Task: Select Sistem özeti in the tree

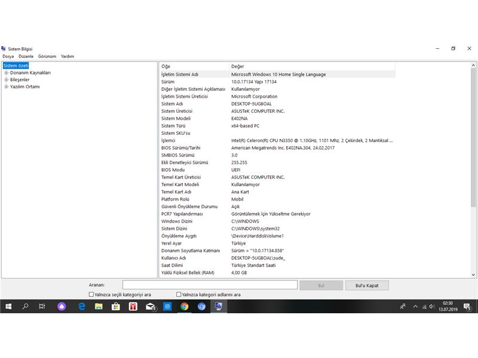Action: pos(16,66)
